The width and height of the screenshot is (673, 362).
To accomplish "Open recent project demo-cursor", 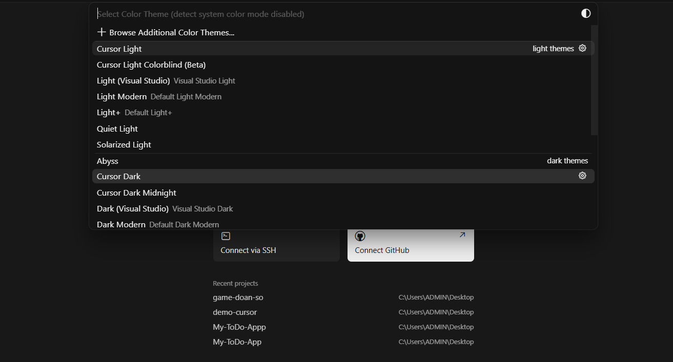I will click(x=235, y=312).
